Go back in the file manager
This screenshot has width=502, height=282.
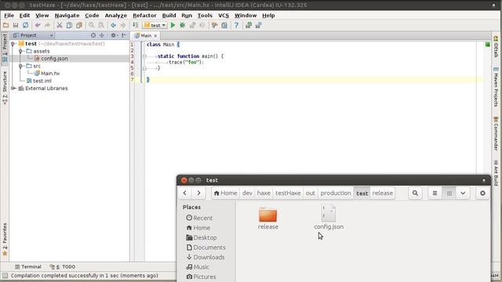click(x=185, y=193)
